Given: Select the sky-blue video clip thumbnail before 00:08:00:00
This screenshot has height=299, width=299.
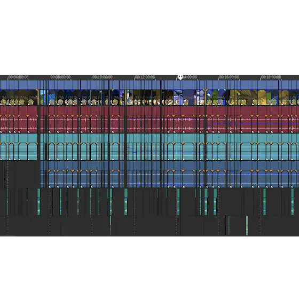Looking at the screenshot, I should click(43, 97).
